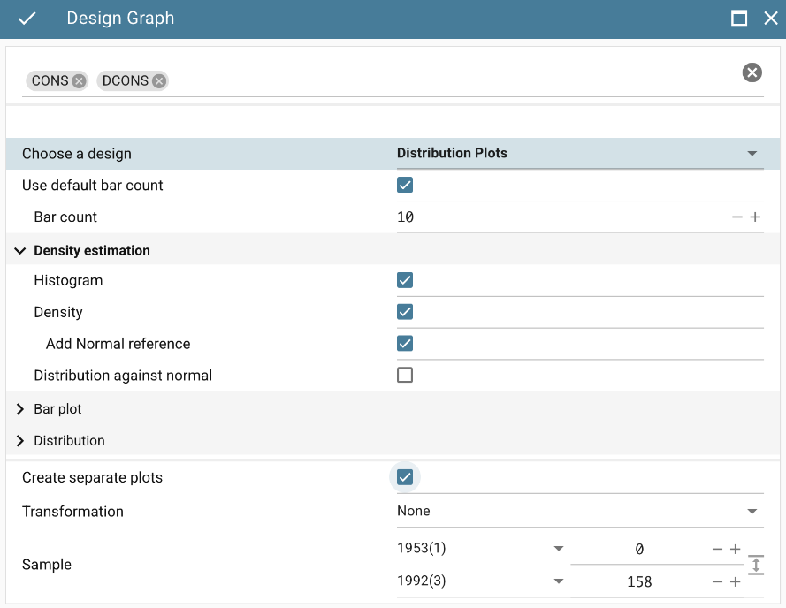Decrease the bar count with minus
The width and height of the screenshot is (786, 608).
[x=737, y=217]
